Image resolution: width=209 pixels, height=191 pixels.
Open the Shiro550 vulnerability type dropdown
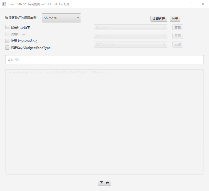point(61,18)
